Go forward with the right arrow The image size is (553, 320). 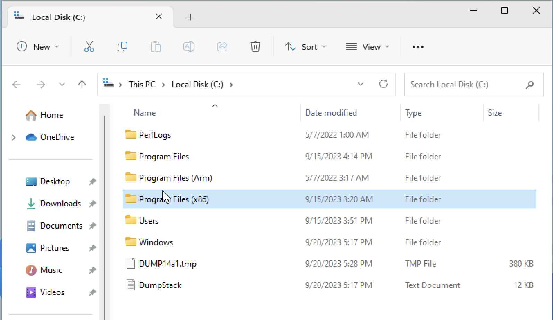[x=40, y=85]
